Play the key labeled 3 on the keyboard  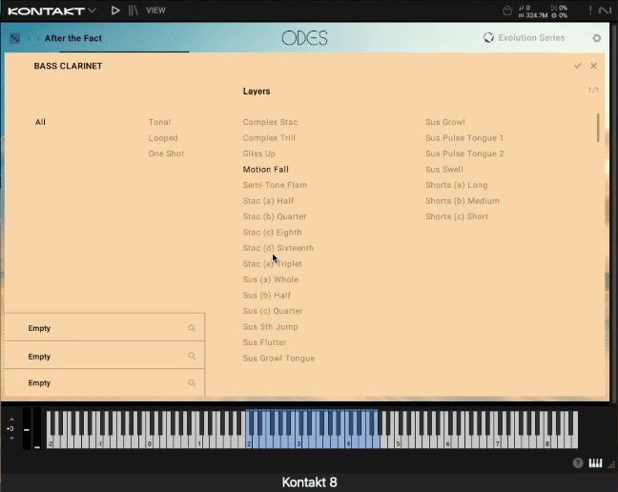[299, 441]
